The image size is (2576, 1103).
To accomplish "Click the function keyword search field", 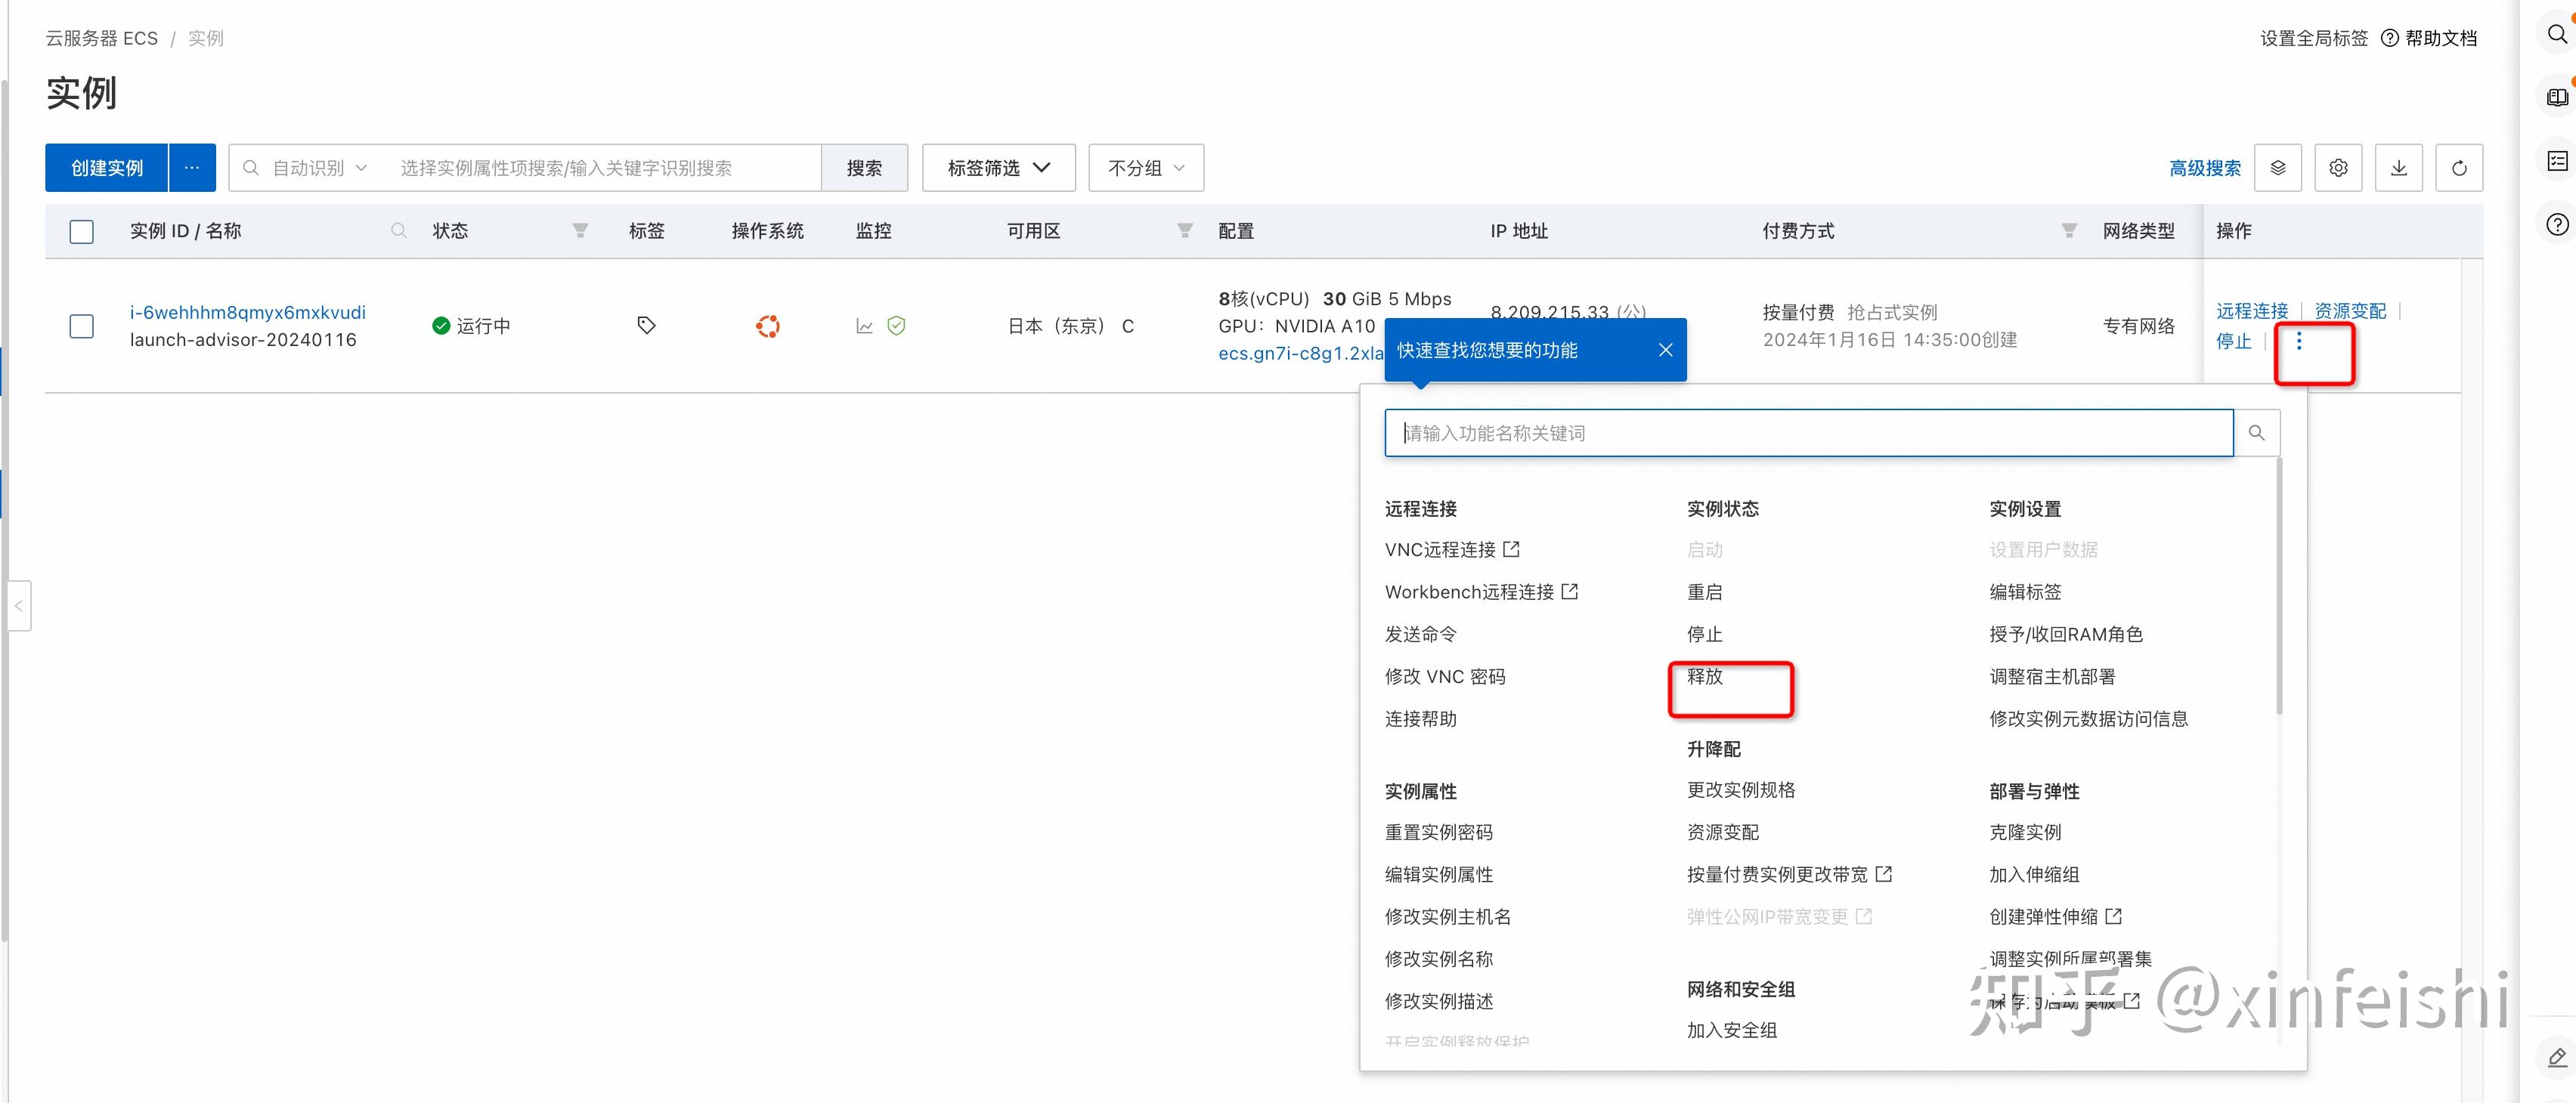I will click(x=1800, y=433).
